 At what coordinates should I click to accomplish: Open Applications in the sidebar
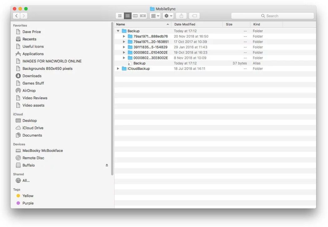(33, 54)
